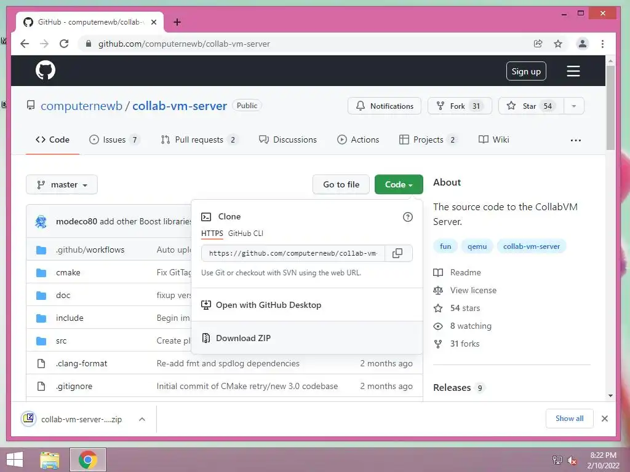Click the Notifications bell button
Image resolution: width=630 pixels, height=472 pixels.
tap(385, 106)
